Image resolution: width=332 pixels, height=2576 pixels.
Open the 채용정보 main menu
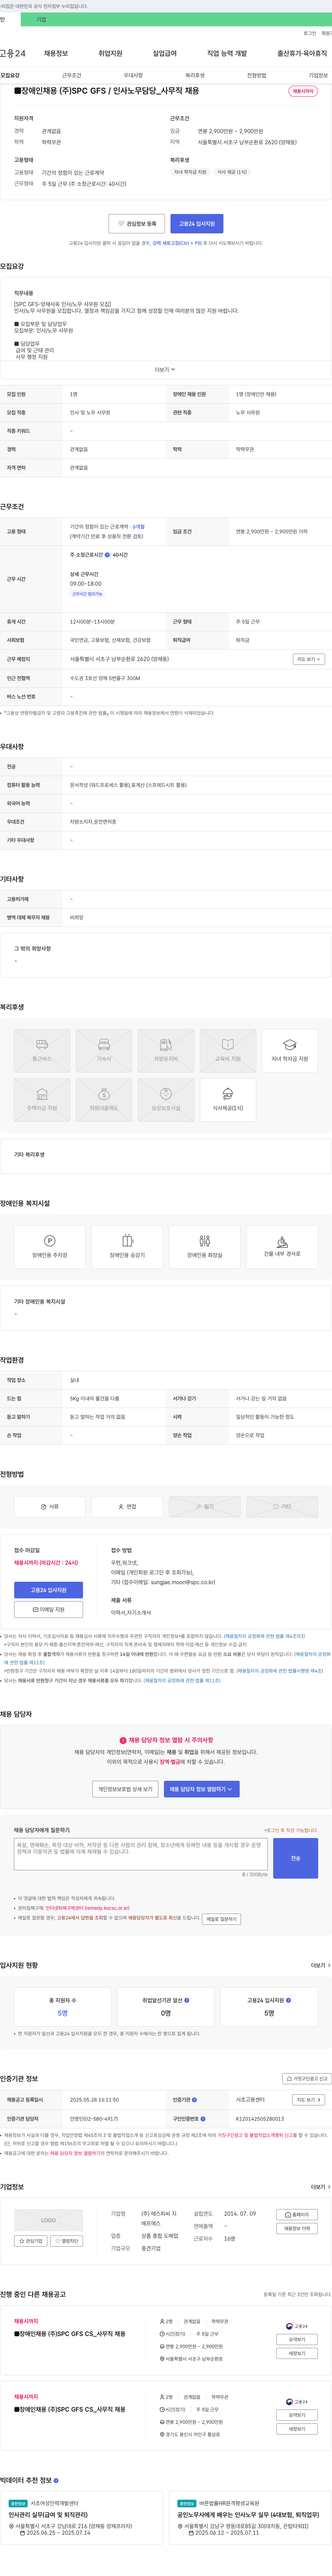coord(56,53)
